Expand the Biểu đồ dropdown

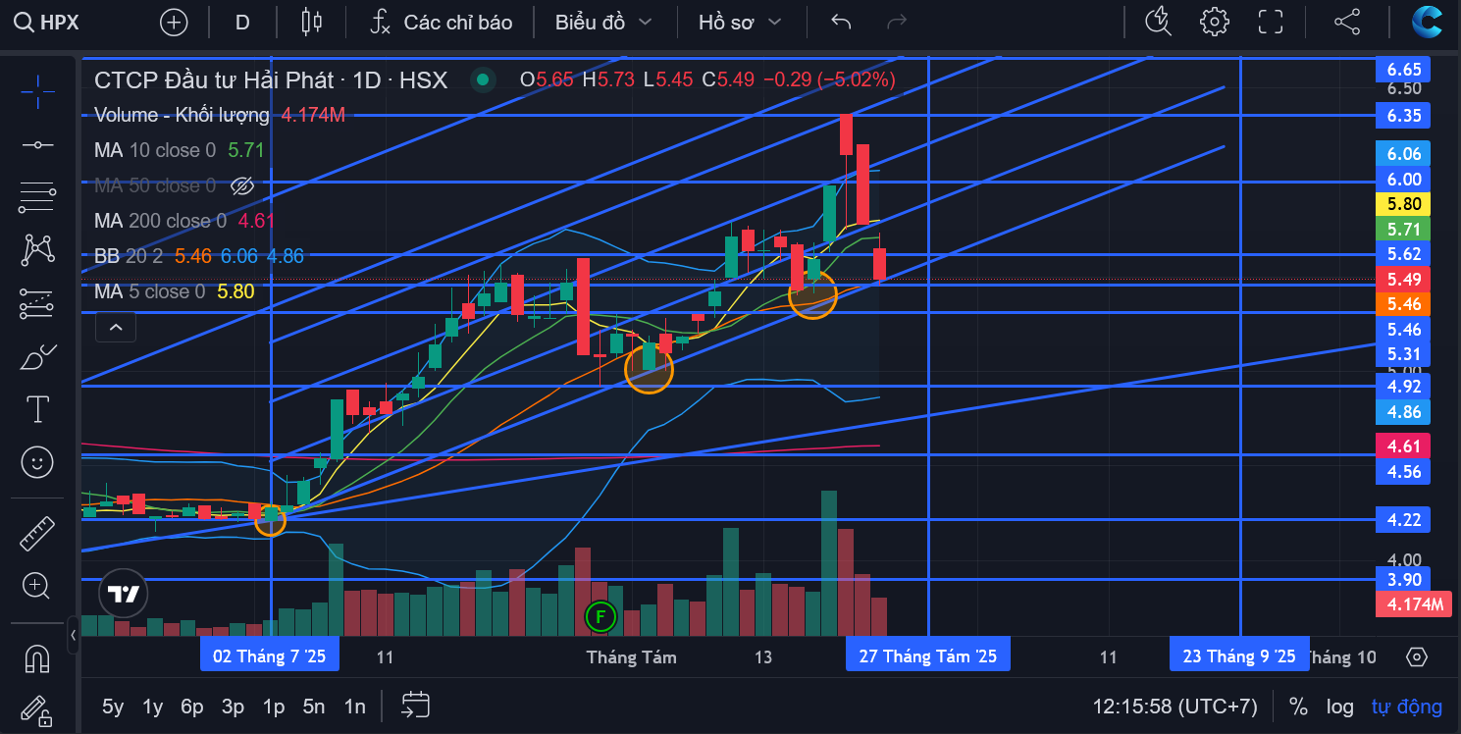602,22
